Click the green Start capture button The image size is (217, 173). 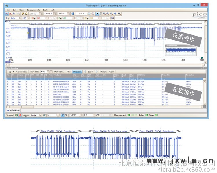(x=16, y=115)
